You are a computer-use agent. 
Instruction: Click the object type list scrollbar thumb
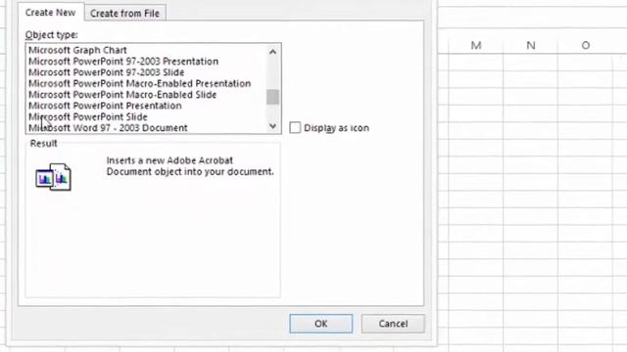tap(272, 97)
